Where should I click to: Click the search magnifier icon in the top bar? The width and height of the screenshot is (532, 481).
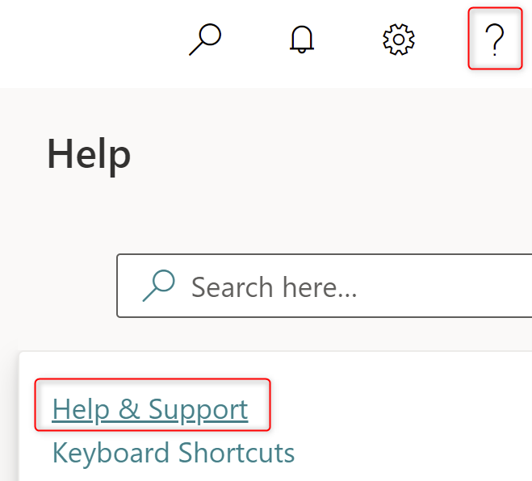(x=205, y=39)
